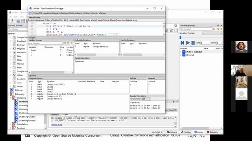Click Filter Variables field in debugger
This screenshot has width=252, height=141.
click(46, 43)
